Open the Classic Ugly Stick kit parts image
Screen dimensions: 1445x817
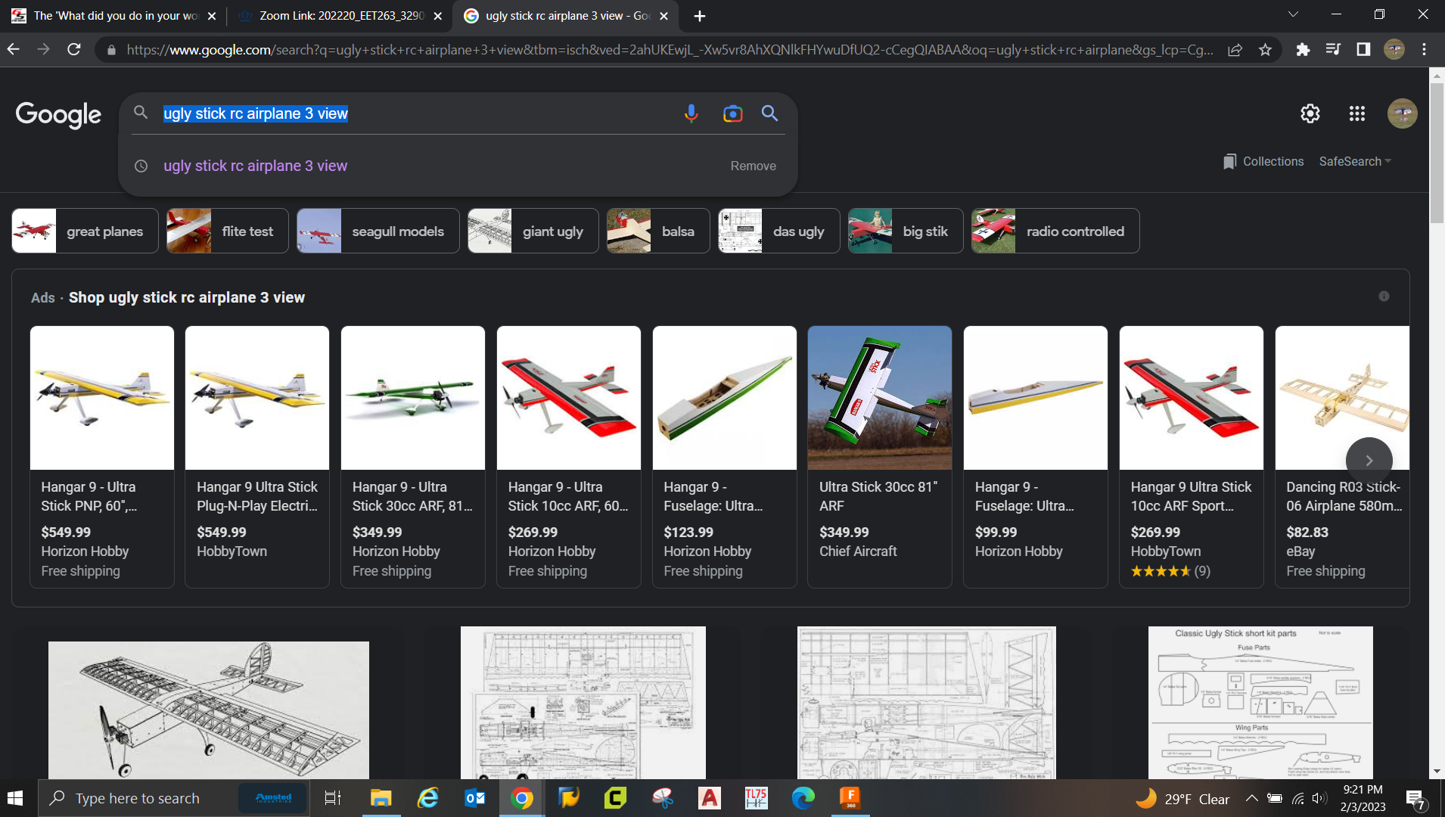1260,703
